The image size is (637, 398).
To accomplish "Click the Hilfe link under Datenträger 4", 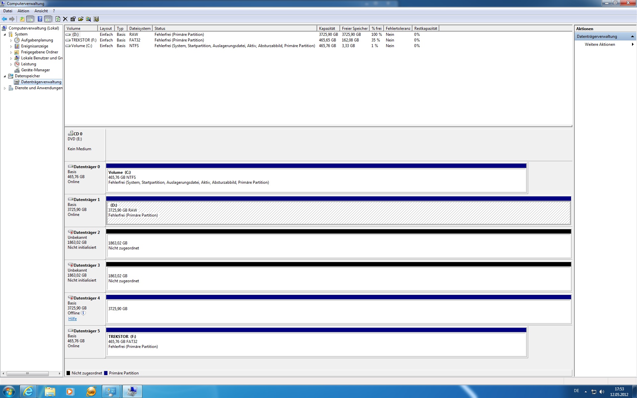I will (x=72, y=319).
